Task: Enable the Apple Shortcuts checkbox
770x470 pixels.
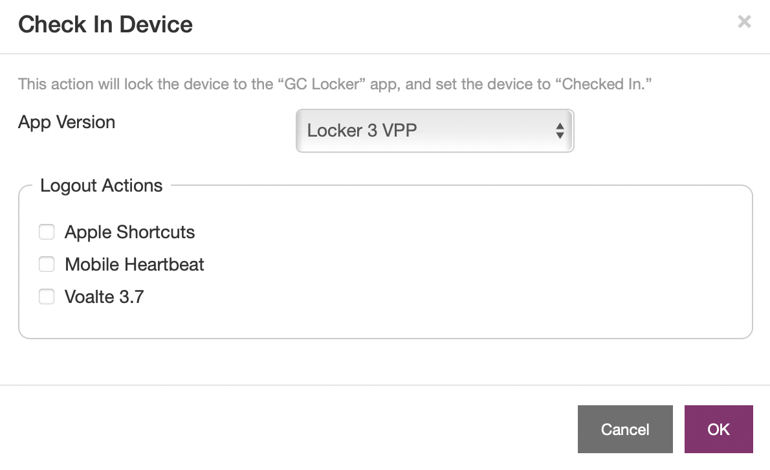Action: [x=47, y=232]
